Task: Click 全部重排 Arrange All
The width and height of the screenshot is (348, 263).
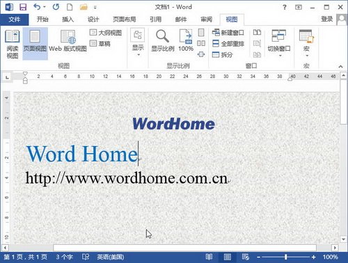Action: click(228, 43)
